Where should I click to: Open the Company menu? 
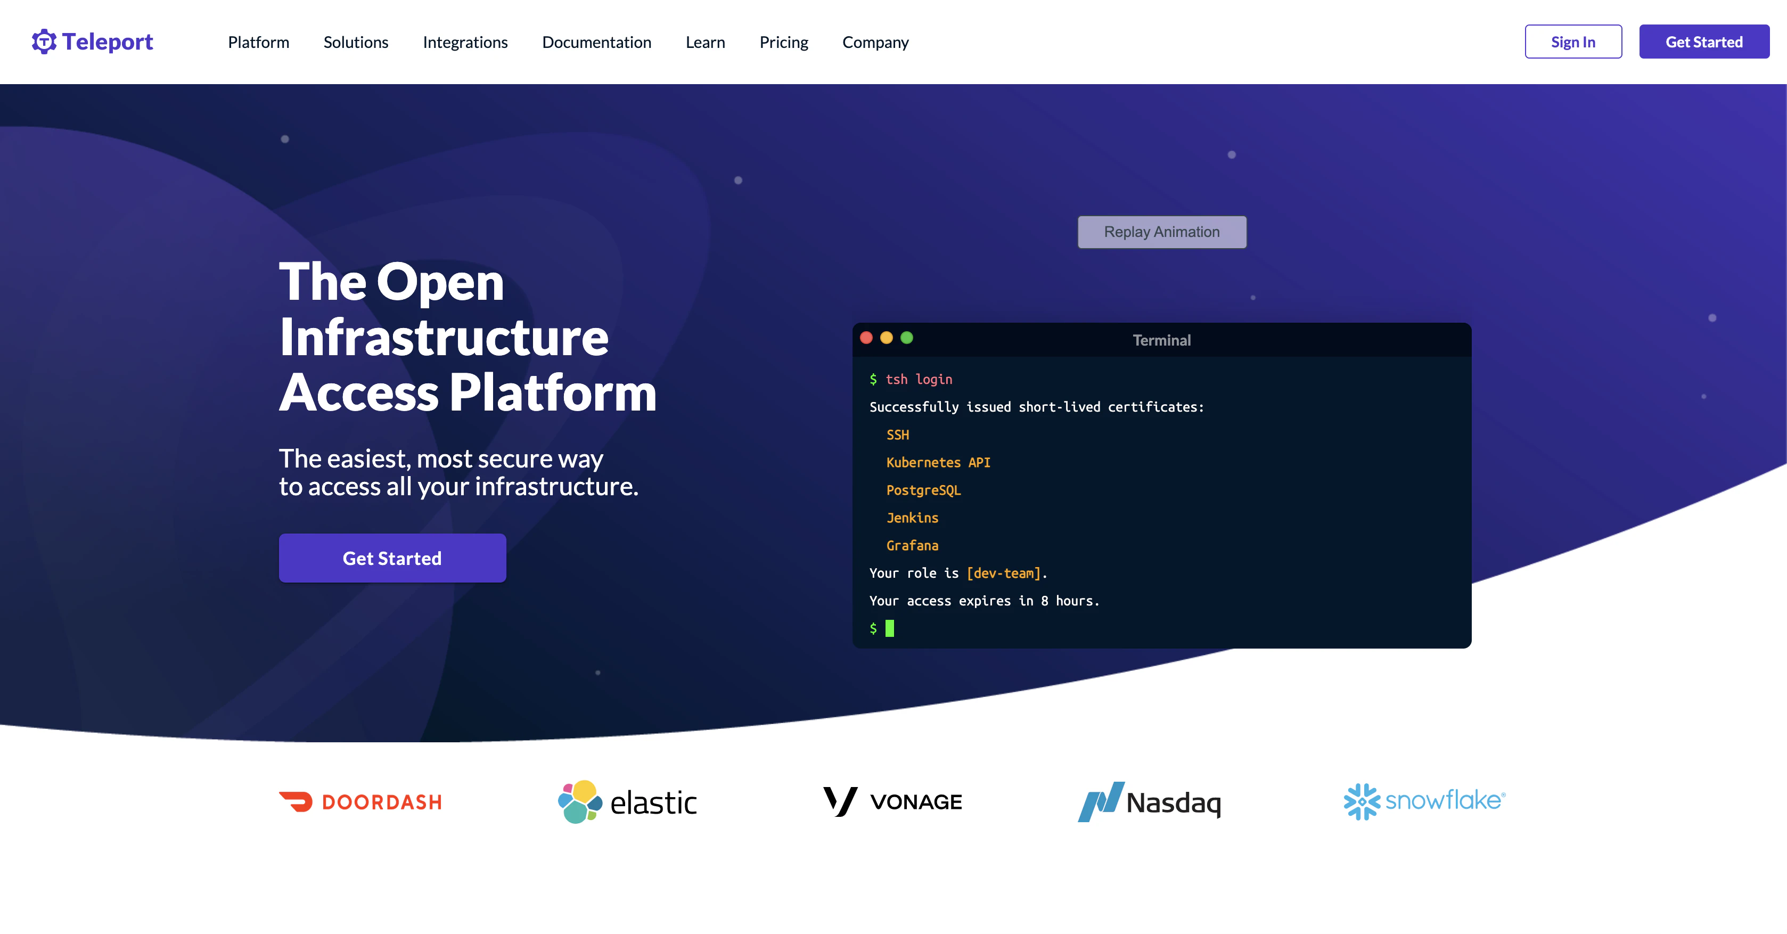[875, 42]
